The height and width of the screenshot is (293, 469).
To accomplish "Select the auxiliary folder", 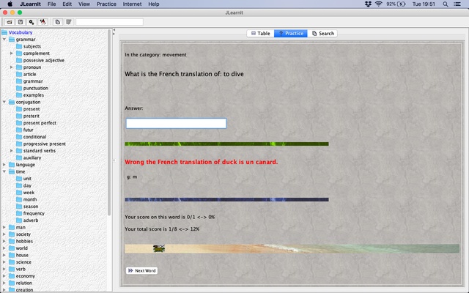I will pyautogui.click(x=29, y=157).
